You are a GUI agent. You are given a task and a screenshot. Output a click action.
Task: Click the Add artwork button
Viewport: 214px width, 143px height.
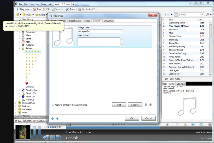[x=119, y=105]
